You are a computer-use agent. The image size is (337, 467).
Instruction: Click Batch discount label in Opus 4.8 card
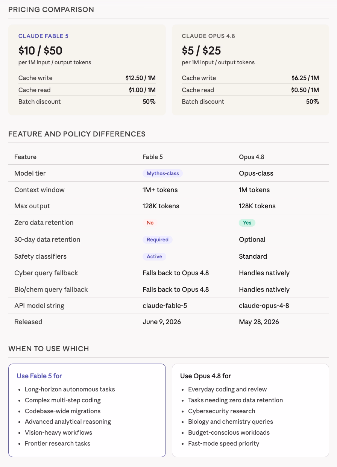203,102
